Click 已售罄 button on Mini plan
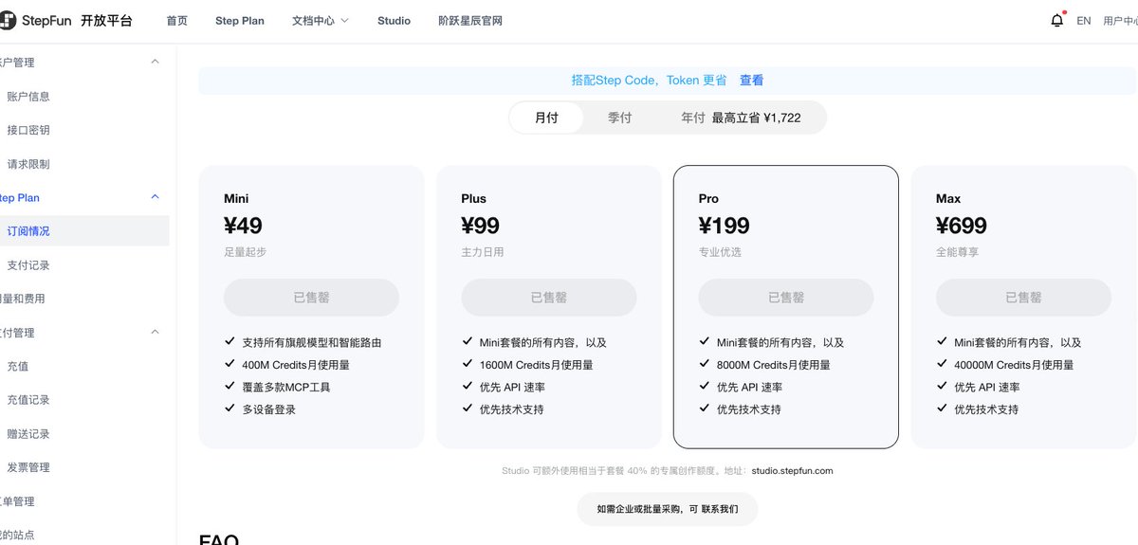 [x=311, y=298]
